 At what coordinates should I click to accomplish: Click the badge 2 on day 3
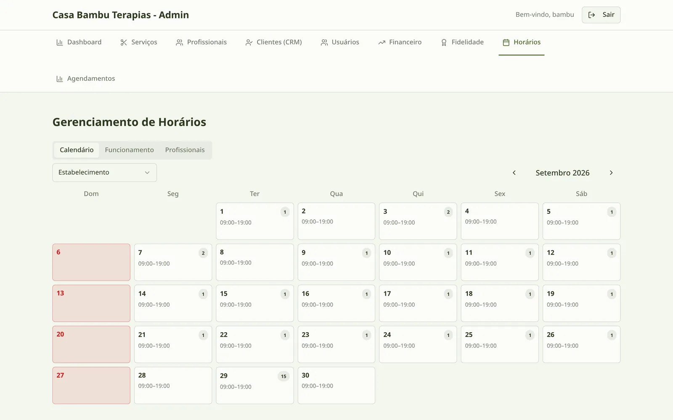pyautogui.click(x=448, y=212)
